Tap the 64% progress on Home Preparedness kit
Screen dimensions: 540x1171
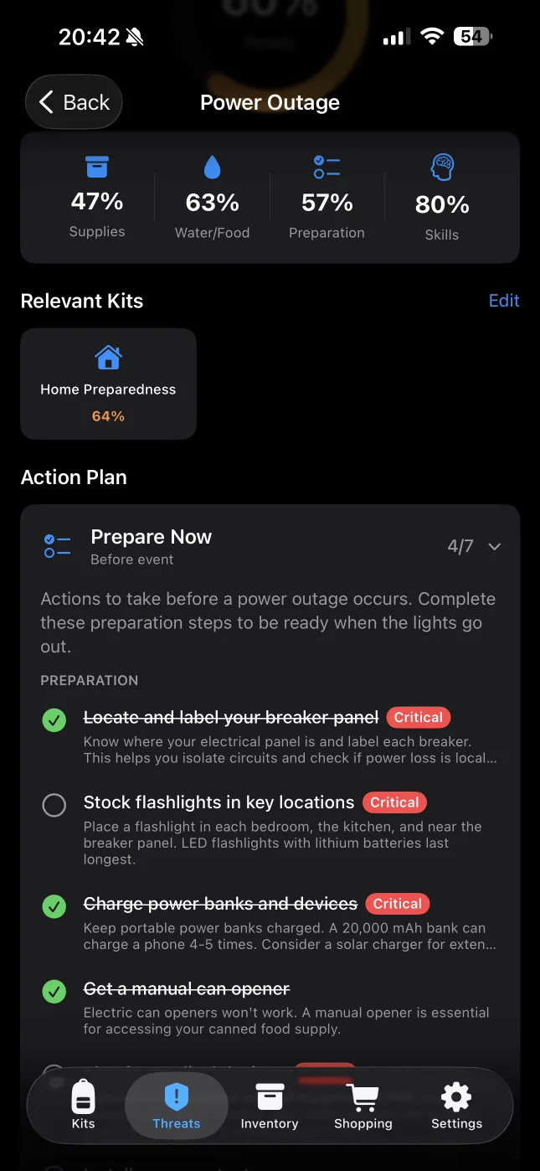(x=108, y=415)
